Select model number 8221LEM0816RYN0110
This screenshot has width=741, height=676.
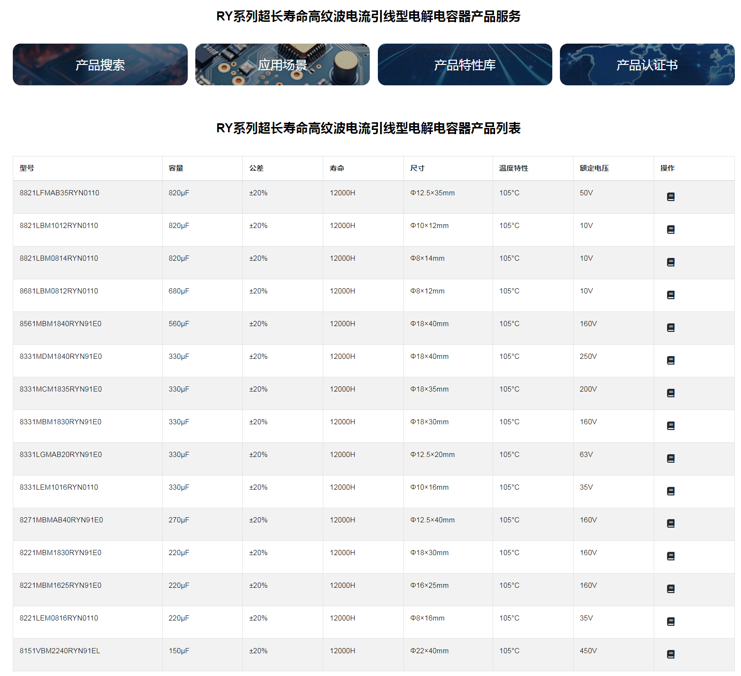pos(59,618)
